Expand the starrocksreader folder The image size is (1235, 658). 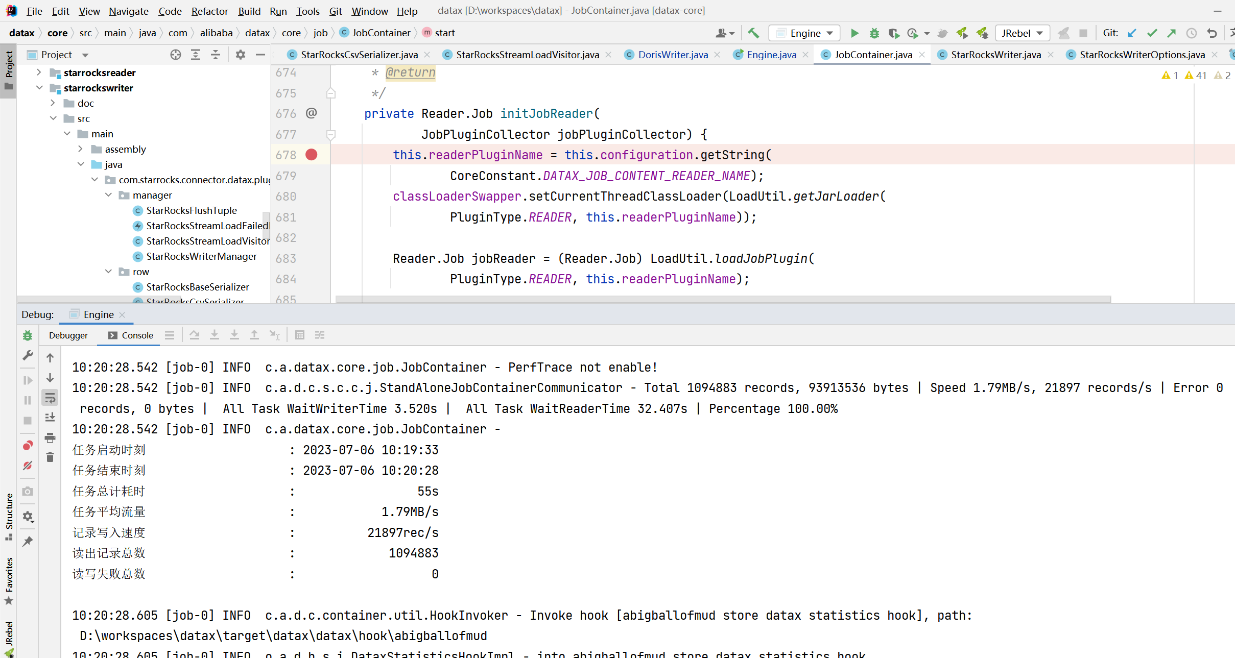[x=39, y=72]
